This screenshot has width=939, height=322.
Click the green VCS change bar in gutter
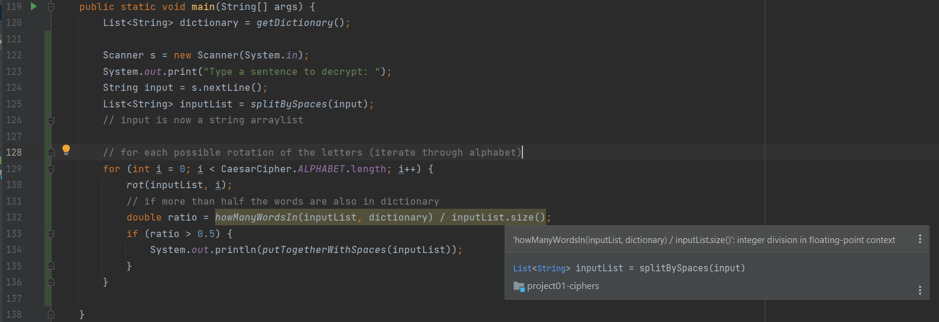click(x=48, y=177)
